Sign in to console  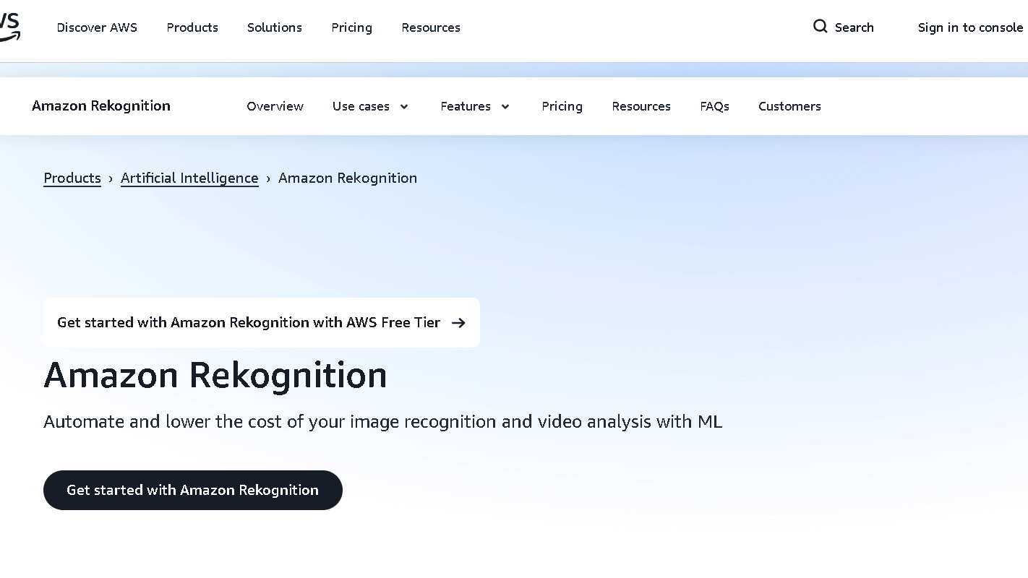tap(970, 27)
